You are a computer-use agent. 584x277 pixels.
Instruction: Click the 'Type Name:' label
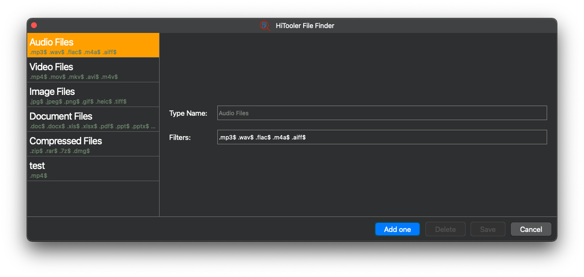click(x=188, y=113)
